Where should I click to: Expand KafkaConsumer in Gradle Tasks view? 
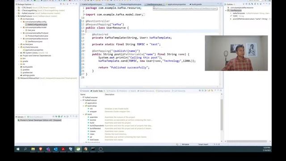tap(81, 97)
